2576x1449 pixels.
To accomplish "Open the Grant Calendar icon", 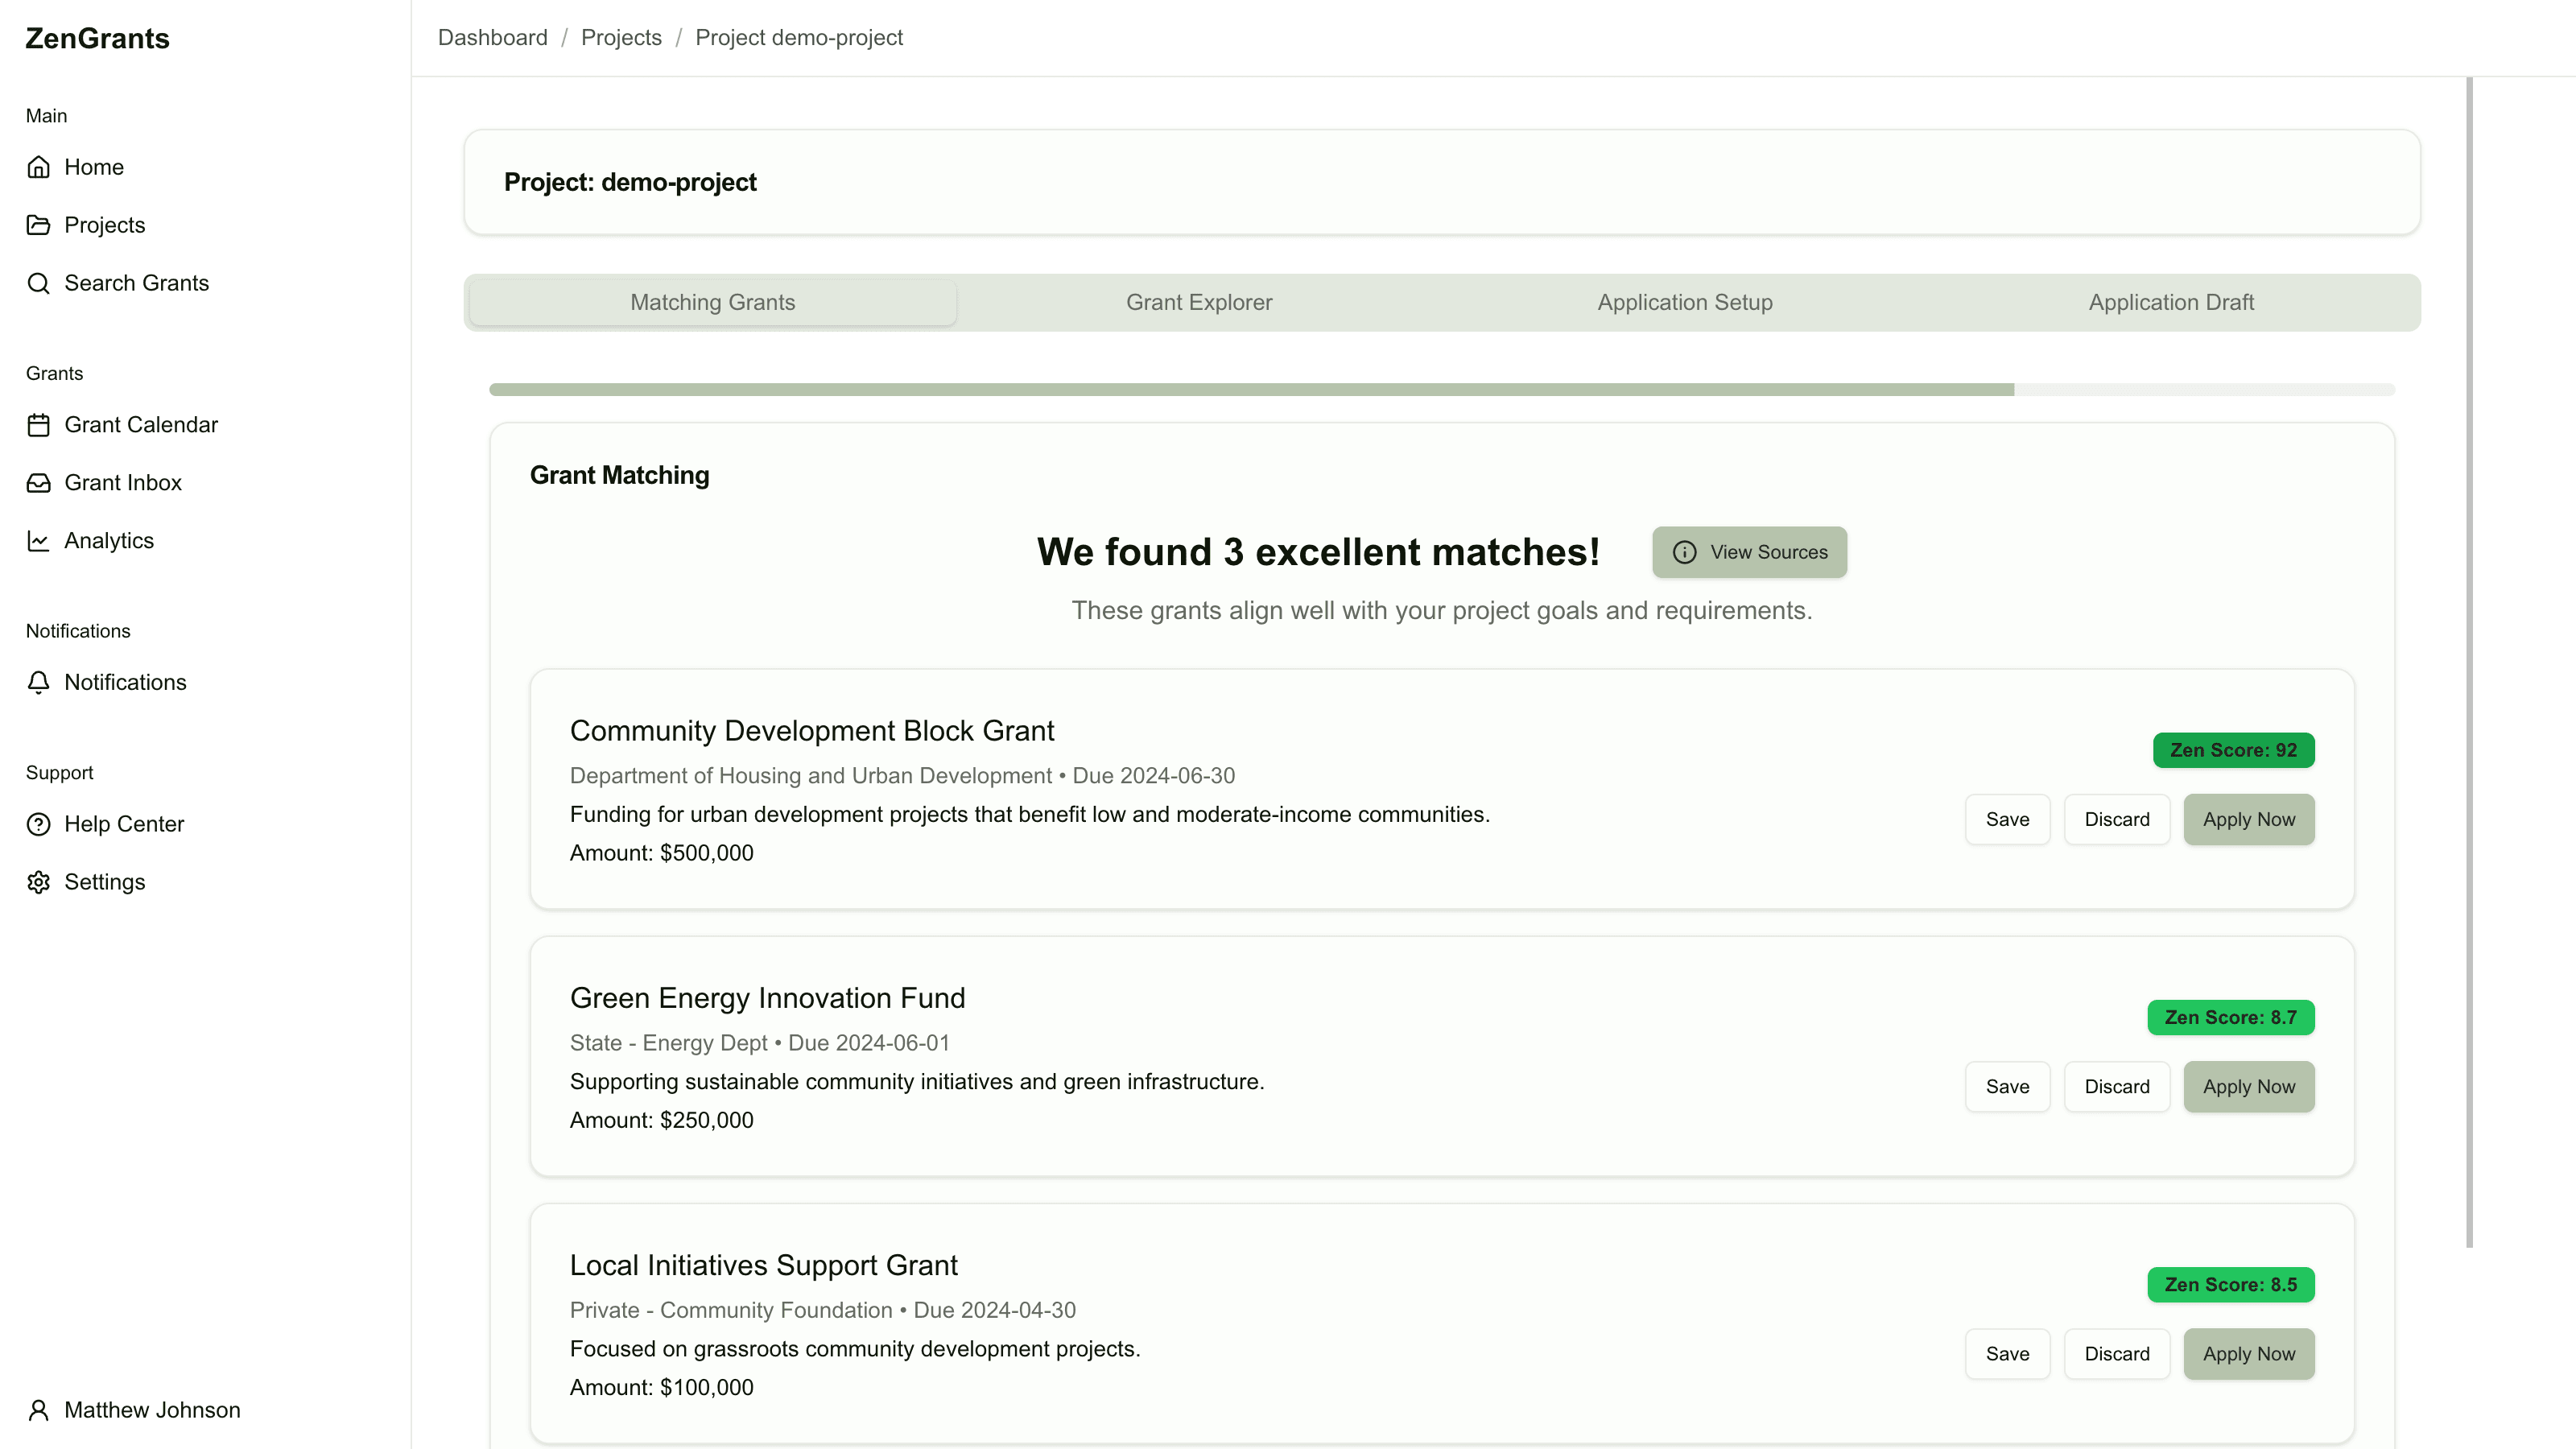I will point(39,424).
